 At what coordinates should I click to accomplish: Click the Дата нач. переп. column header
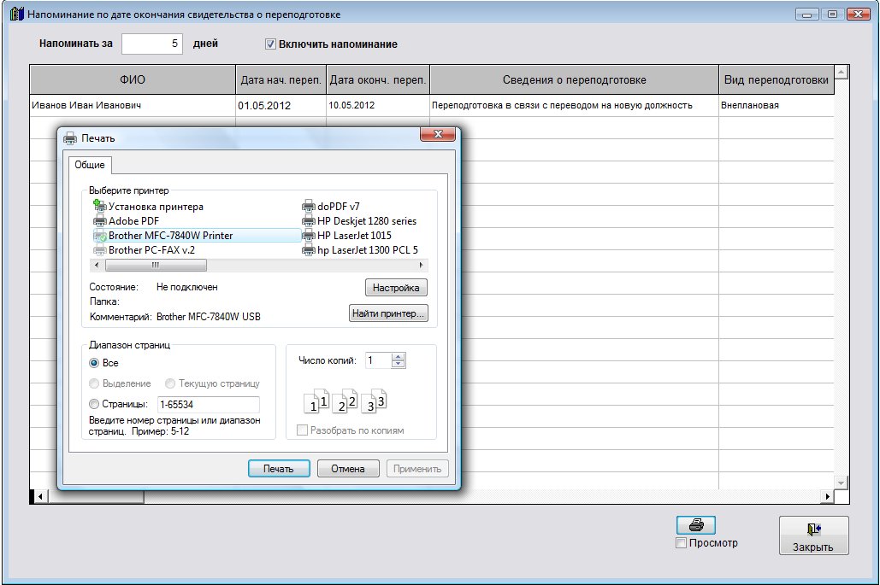281,79
